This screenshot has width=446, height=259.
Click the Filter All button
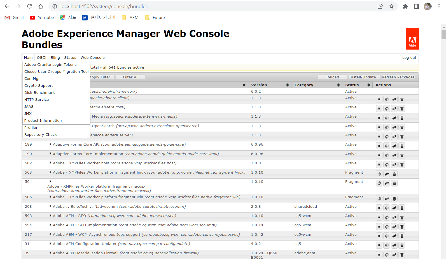pos(130,77)
